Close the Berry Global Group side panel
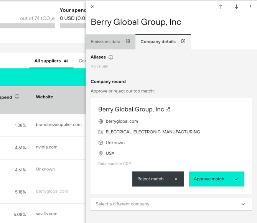Viewport: 257px width, 223px height. [x=92, y=7]
